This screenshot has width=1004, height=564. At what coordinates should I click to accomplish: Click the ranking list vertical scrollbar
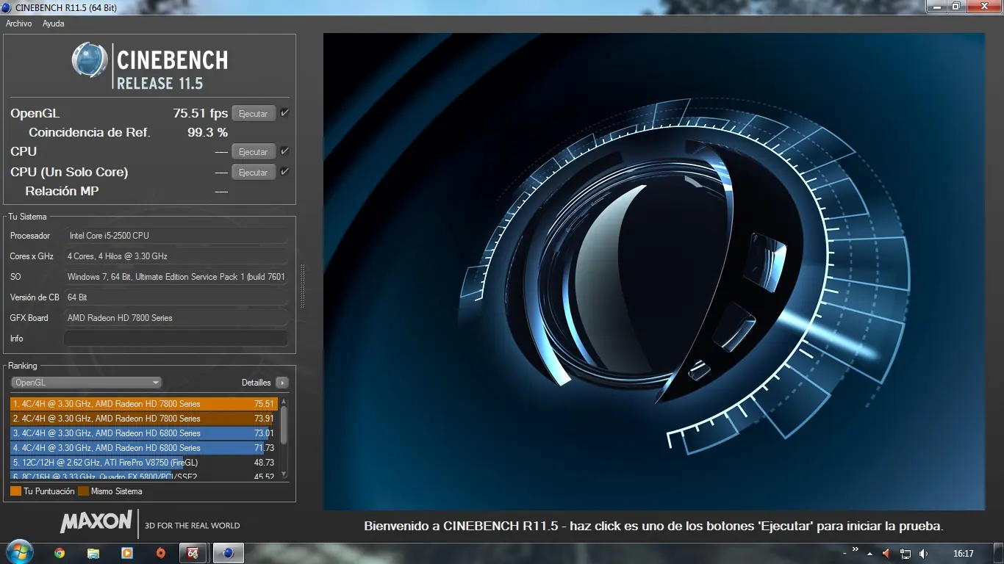284,426
